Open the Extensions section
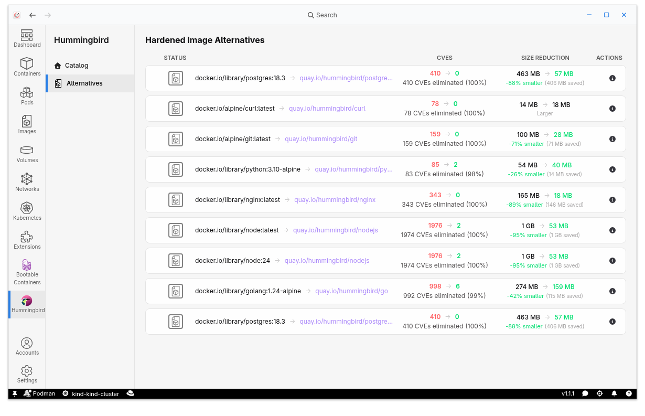 pyautogui.click(x=27, y=241)
